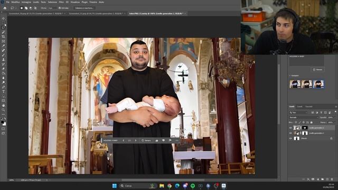Viewport: 338px width, 190px height.
Task: Switch to the Tracciati tab
Action: (x=308, y=107)
